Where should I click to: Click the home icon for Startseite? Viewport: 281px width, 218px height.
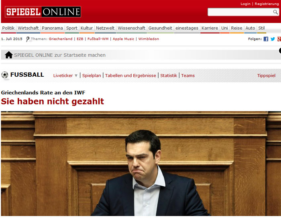(9, 55)
